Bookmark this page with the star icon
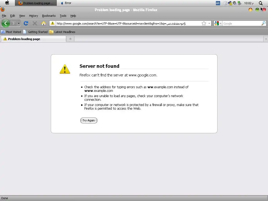The image size is (268, 201). [204, 23]
